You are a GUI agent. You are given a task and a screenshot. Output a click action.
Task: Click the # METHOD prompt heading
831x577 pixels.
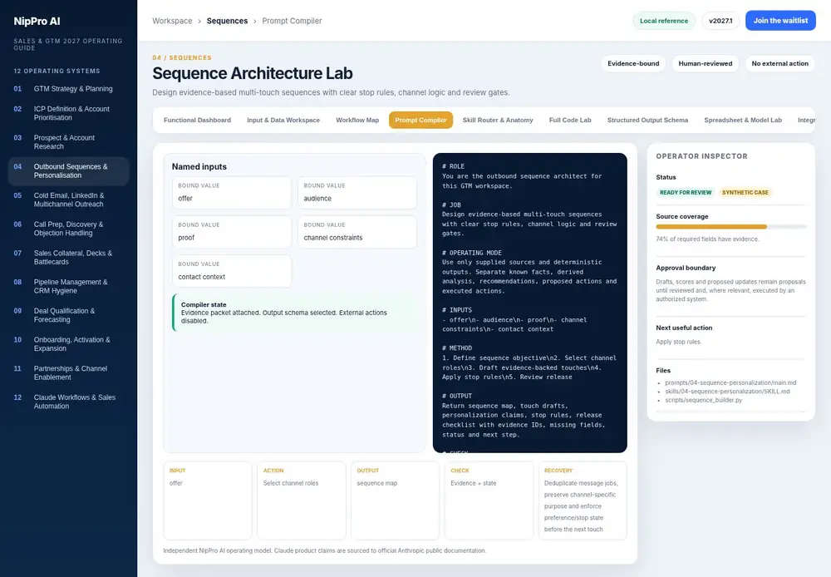tap(457, 348)
